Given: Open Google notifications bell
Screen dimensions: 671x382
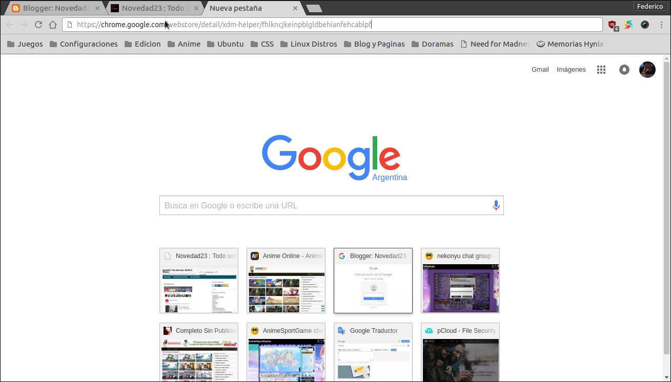Looking at the screenshot, I should 624,70.
